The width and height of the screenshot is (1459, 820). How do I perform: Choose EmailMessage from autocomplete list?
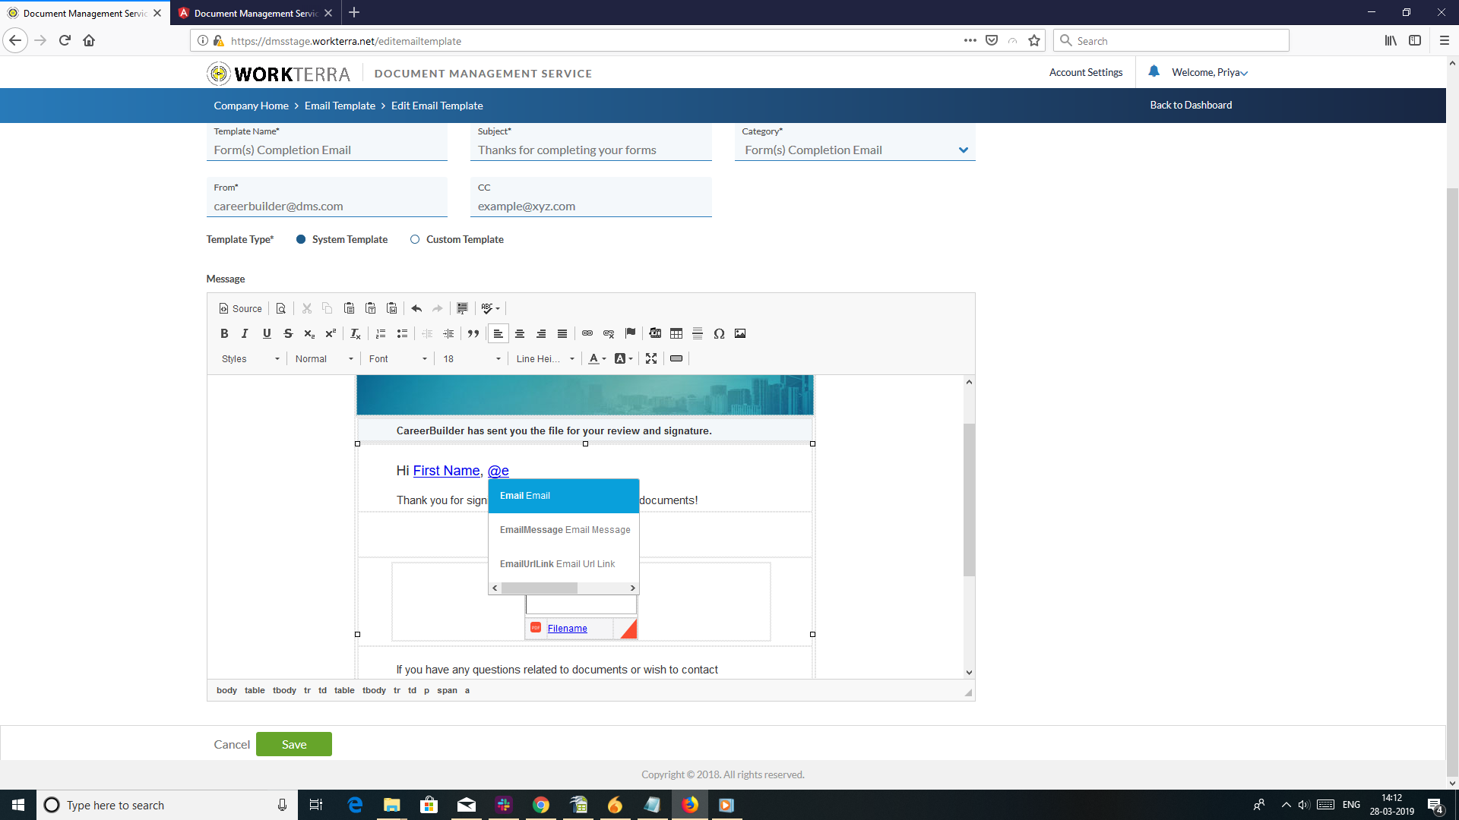[x=564, y=530]
